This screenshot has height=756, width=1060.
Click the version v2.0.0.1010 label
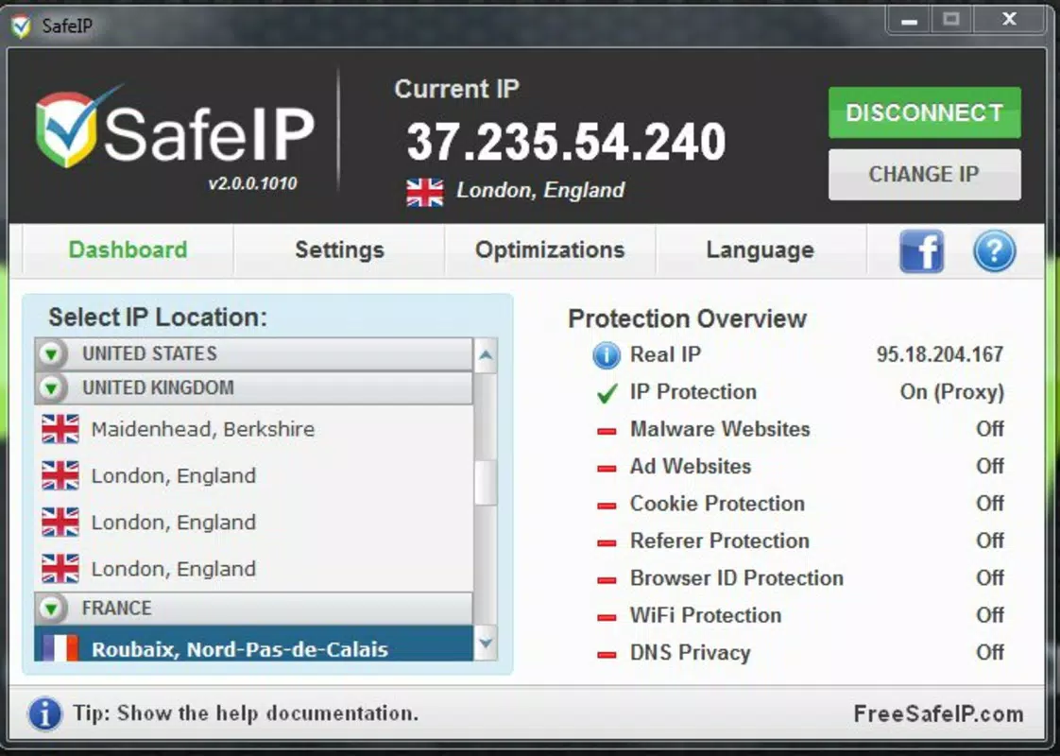point(253,184)
